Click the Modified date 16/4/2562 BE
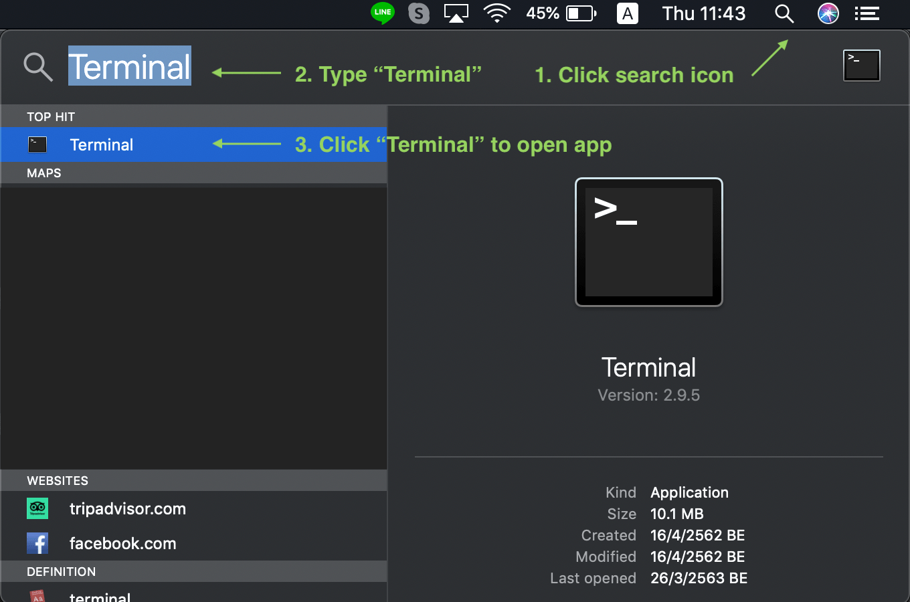Screen dimensions: 910x602 pos(698,557)
